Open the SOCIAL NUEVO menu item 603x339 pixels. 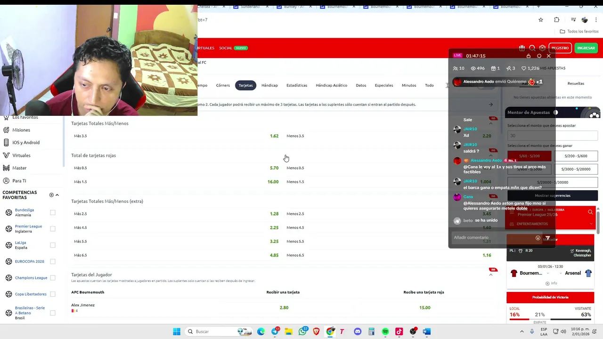[x=233, y=48]
